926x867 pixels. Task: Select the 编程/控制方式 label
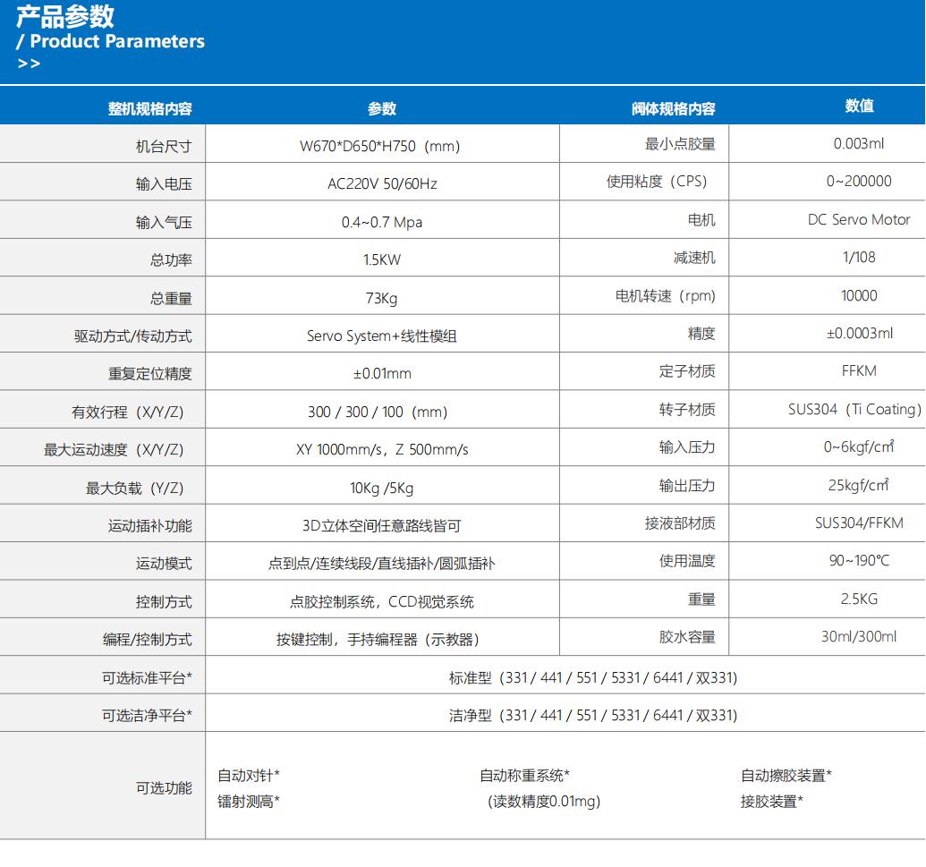[147, 639]
